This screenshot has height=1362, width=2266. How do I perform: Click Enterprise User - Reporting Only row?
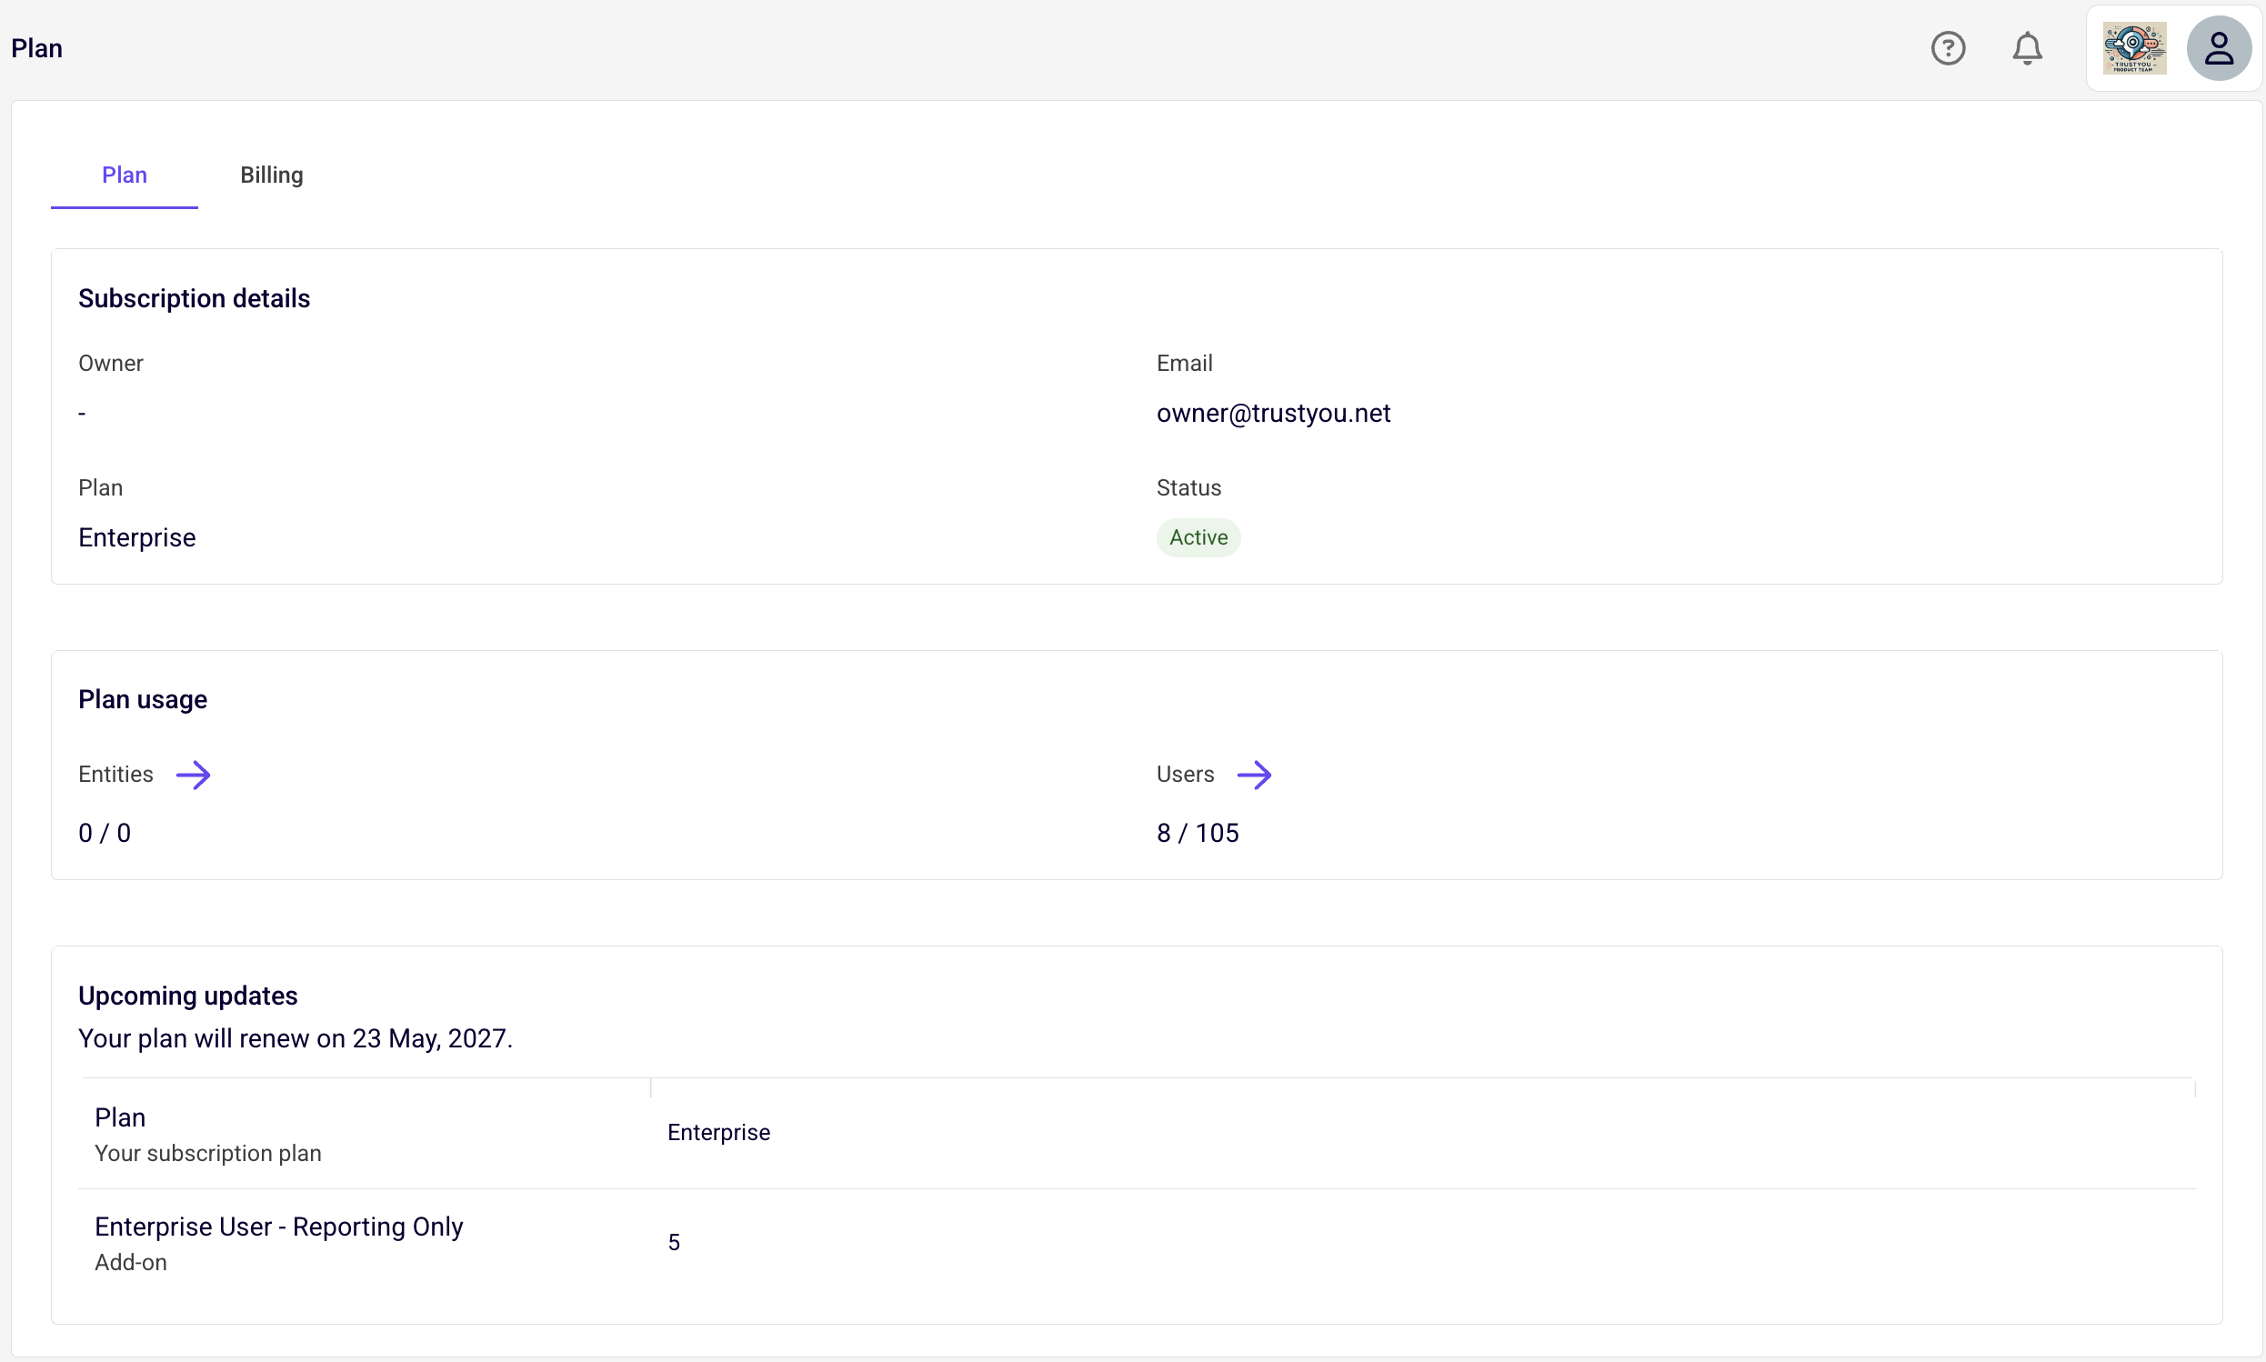pos(1138,1243)
